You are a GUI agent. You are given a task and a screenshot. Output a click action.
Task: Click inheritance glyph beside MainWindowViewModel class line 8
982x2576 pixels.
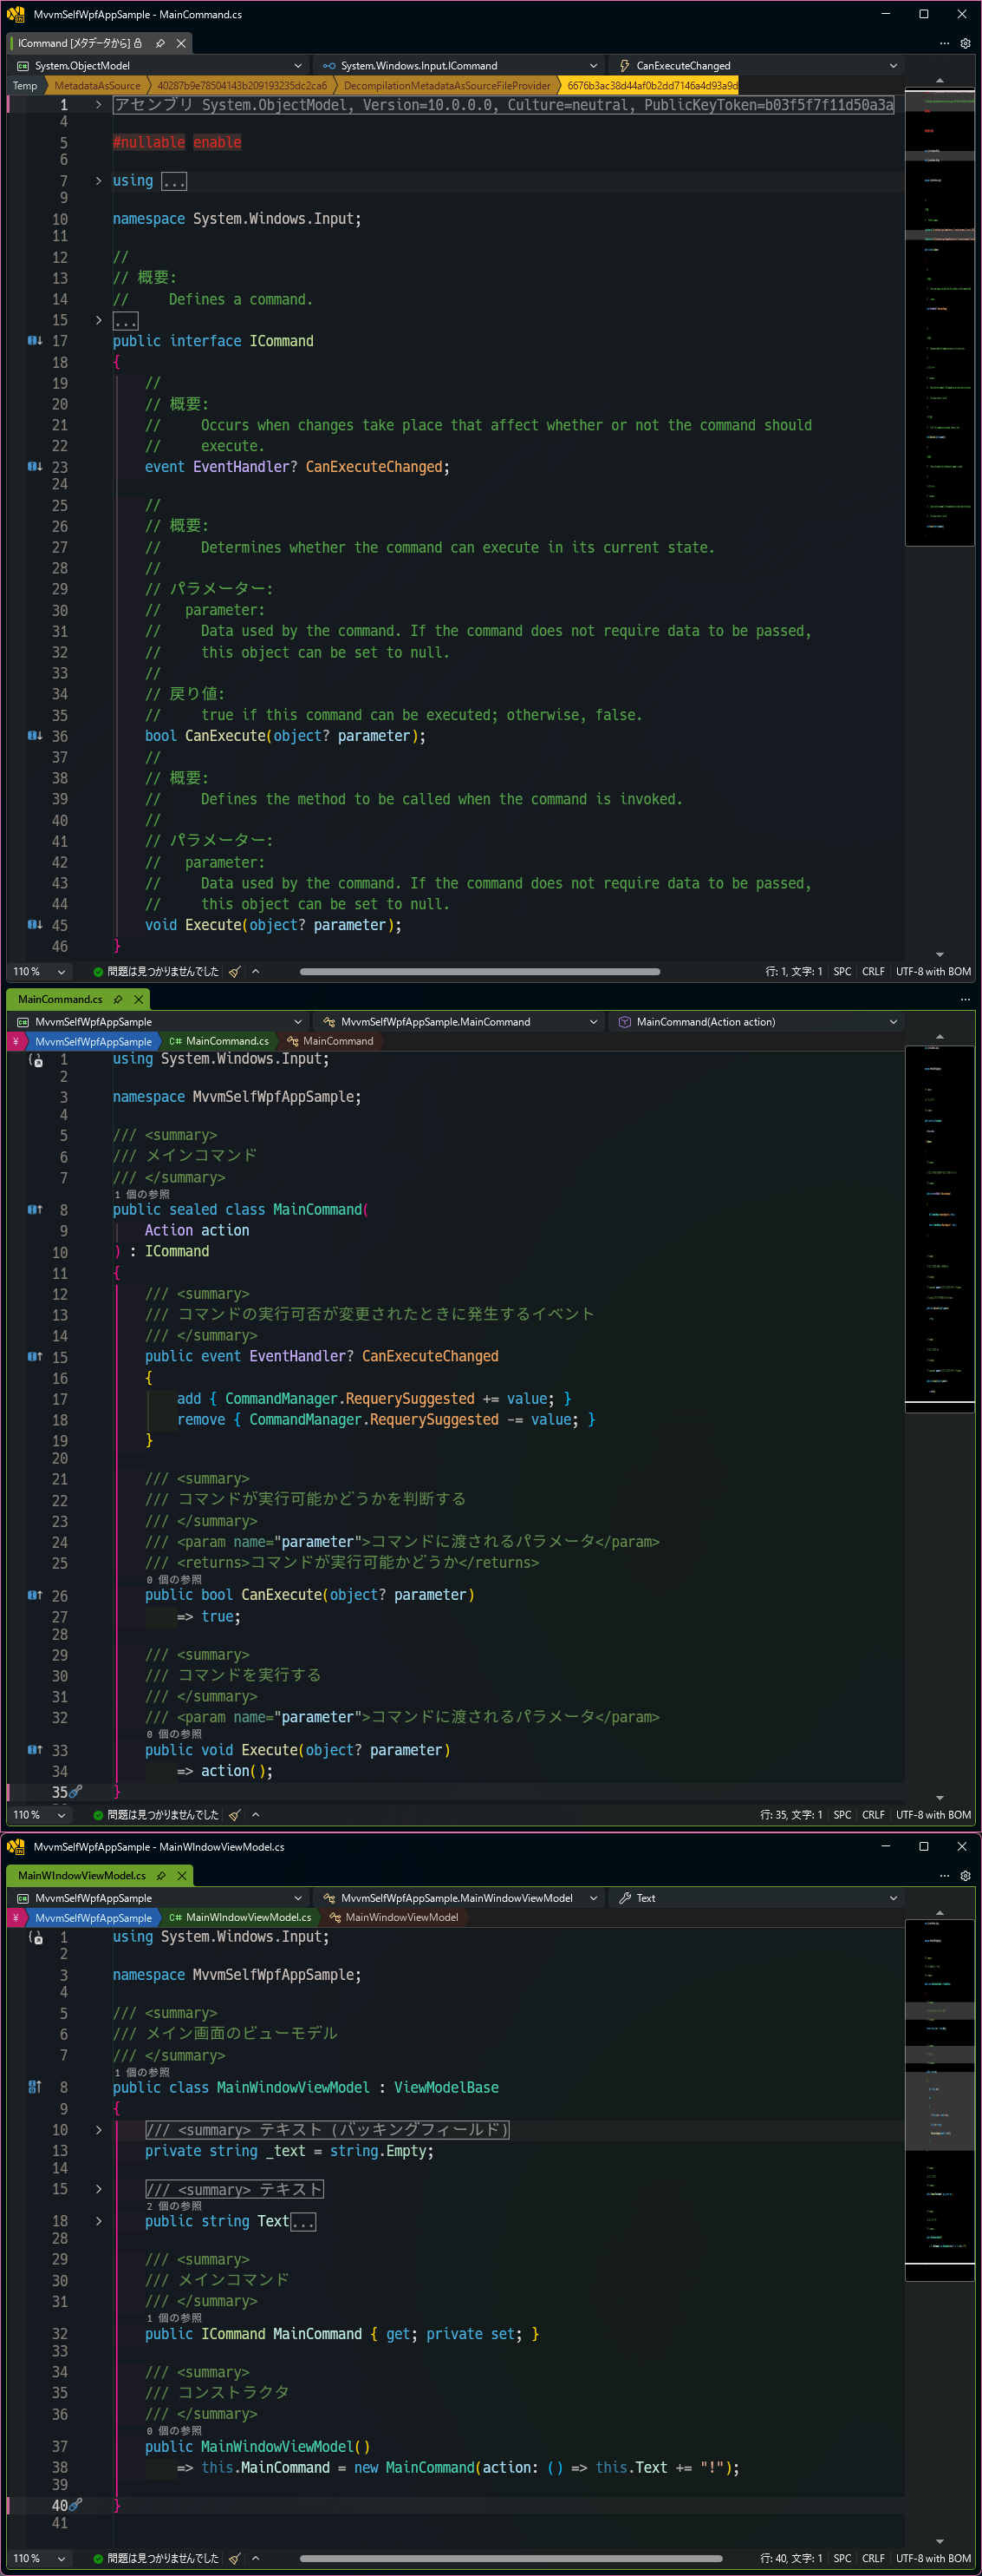tap(34, 2087)
